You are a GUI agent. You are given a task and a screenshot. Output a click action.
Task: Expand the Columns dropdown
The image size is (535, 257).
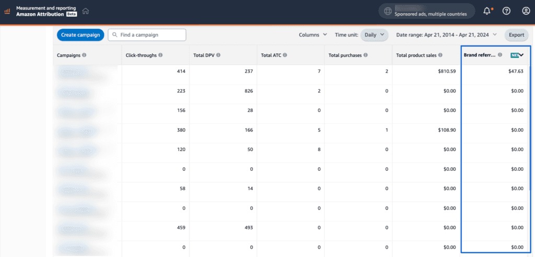point(313,35)
